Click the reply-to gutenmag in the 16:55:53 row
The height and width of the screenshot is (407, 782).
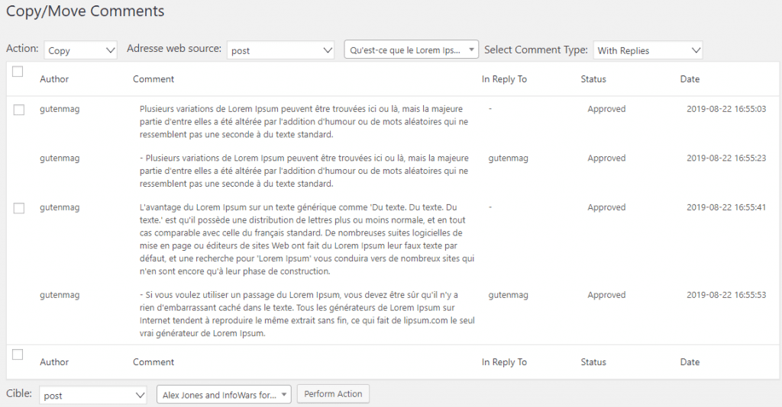tap(508, 296)
